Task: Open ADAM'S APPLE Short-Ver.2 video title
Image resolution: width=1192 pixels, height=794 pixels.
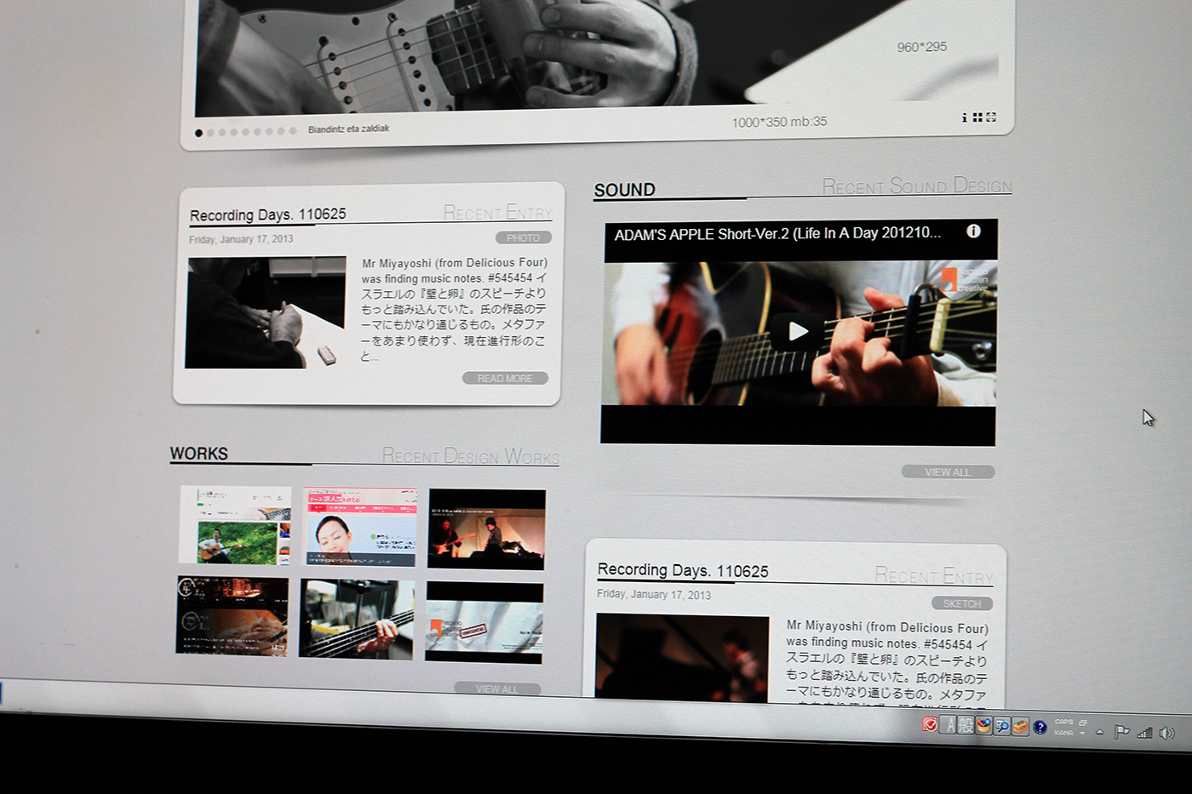Action: tap(777, 233)
